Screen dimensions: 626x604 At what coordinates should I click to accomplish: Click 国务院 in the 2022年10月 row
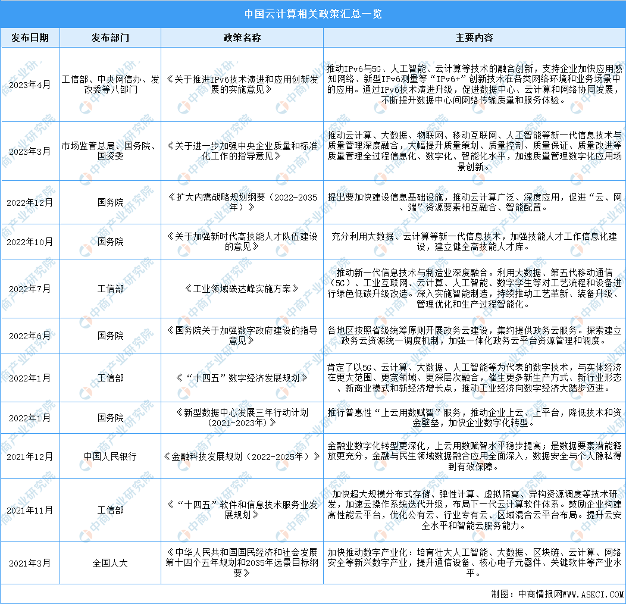(110, 242)
